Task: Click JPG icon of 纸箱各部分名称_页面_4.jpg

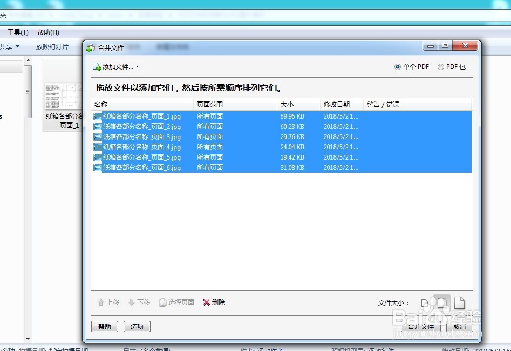Action: click(98, 147)
